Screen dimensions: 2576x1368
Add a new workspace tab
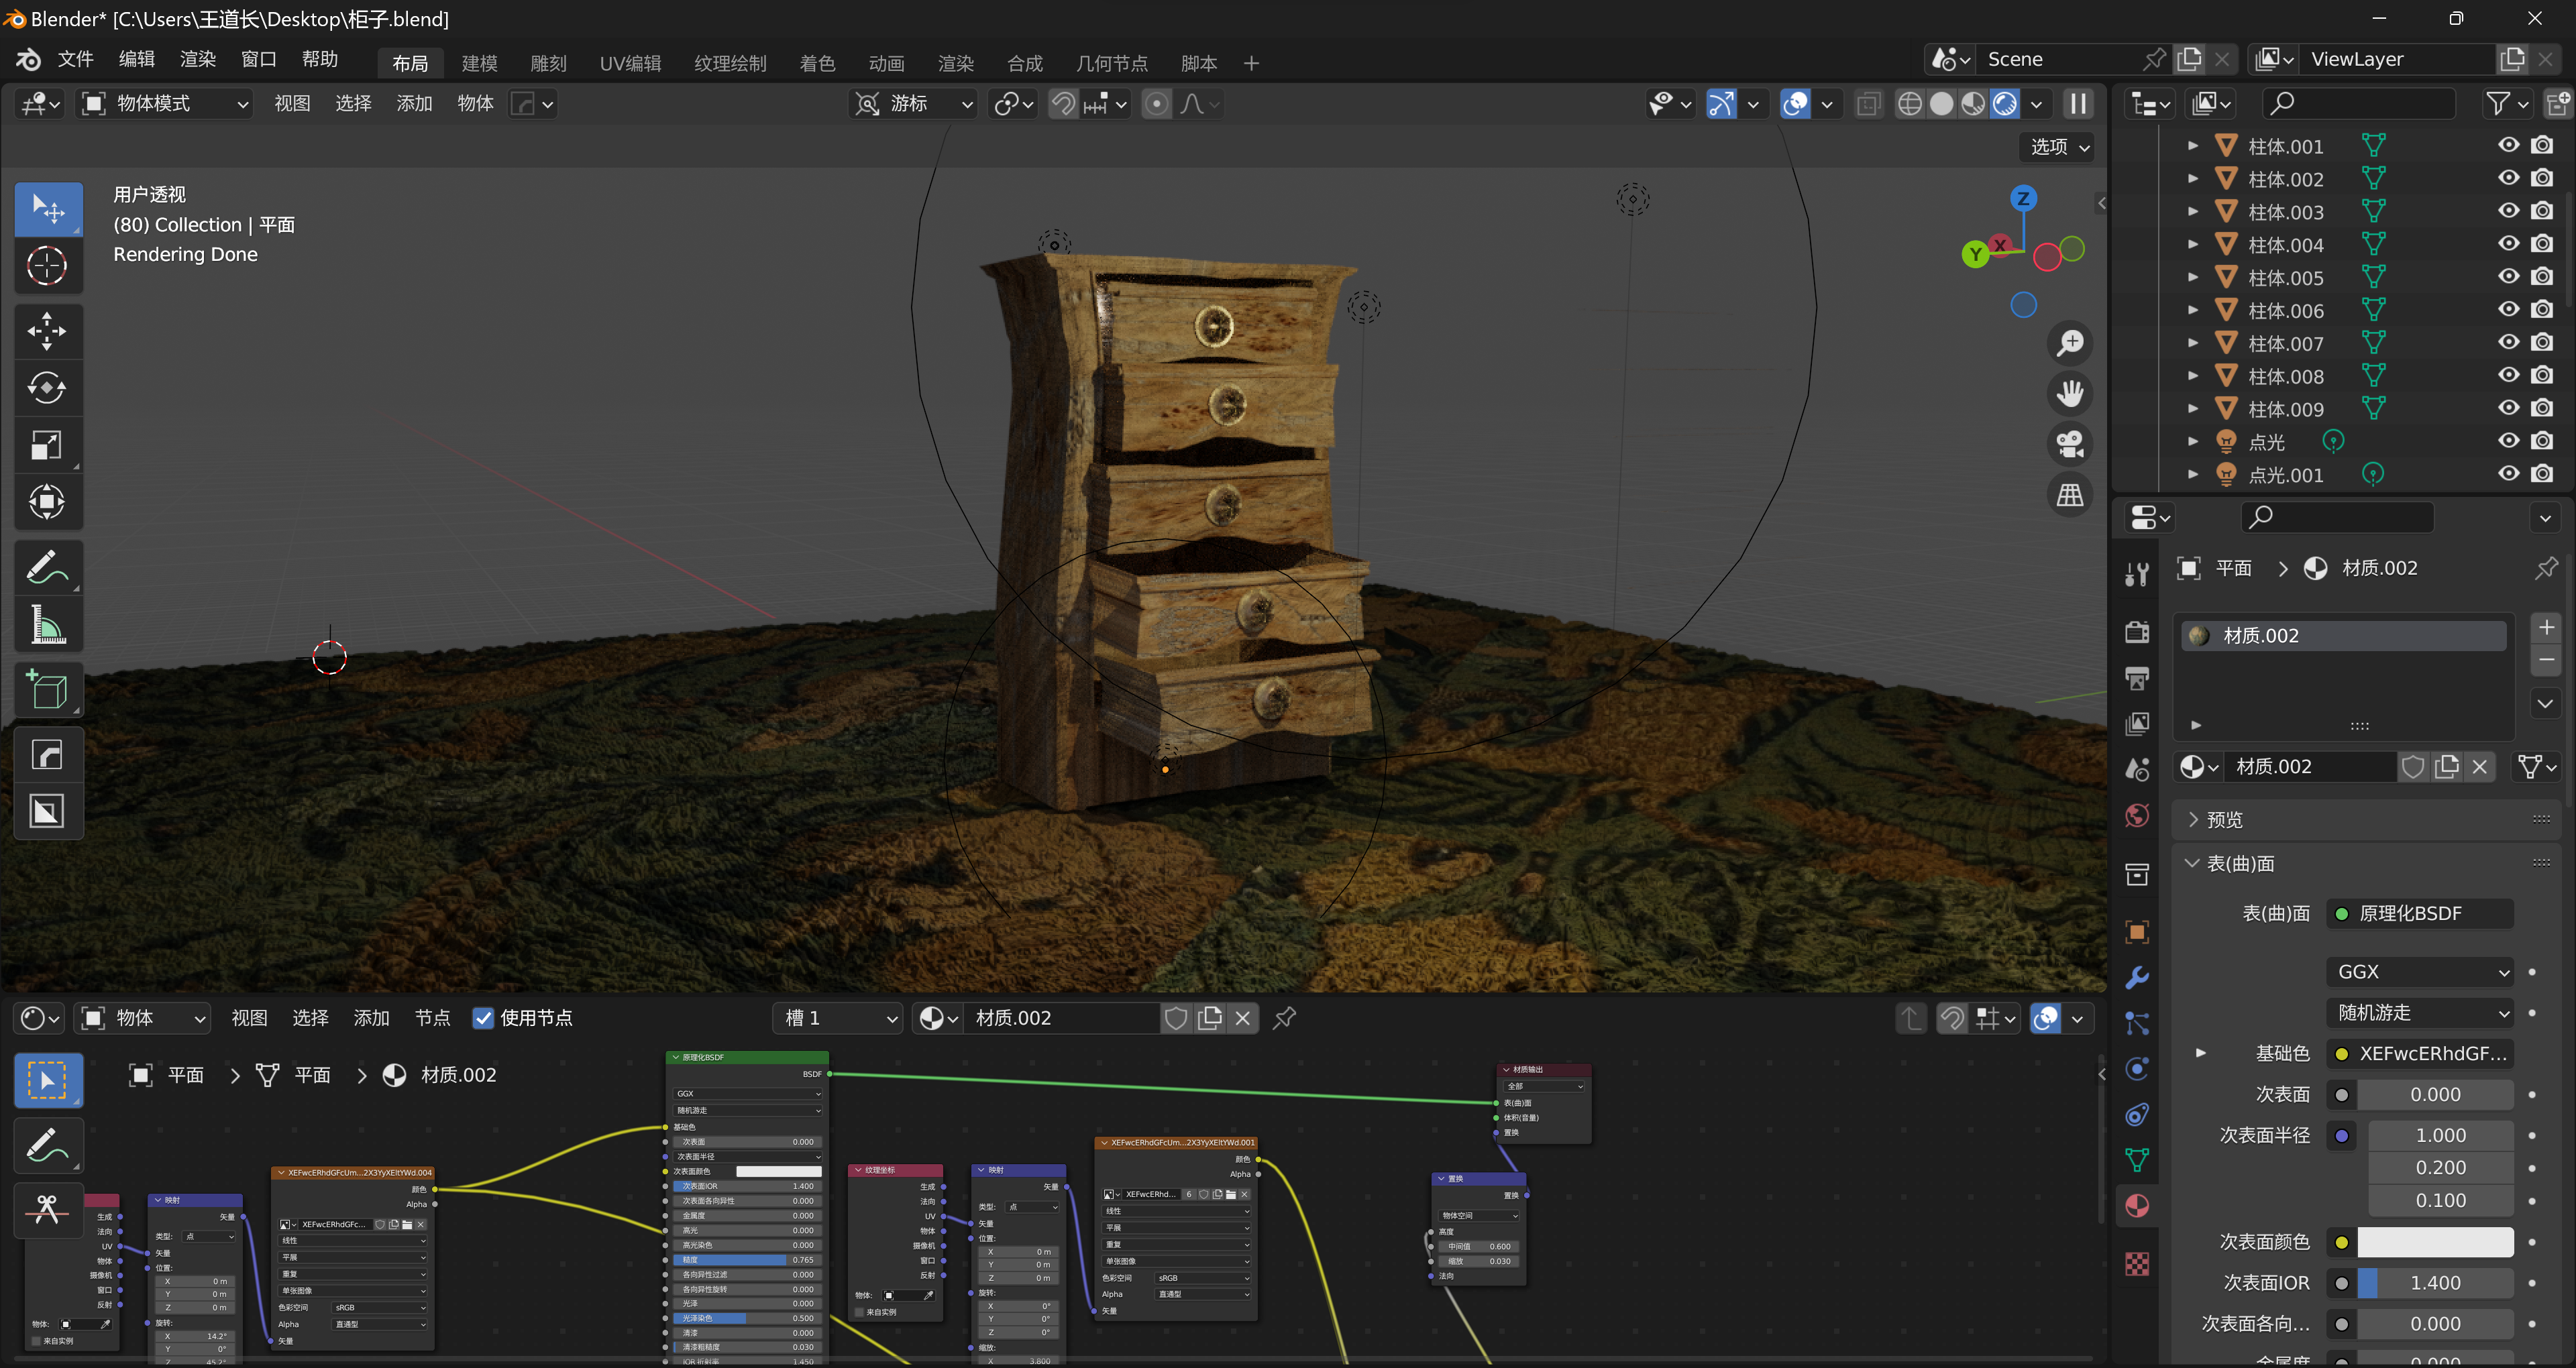click(x=1251, y=64)
